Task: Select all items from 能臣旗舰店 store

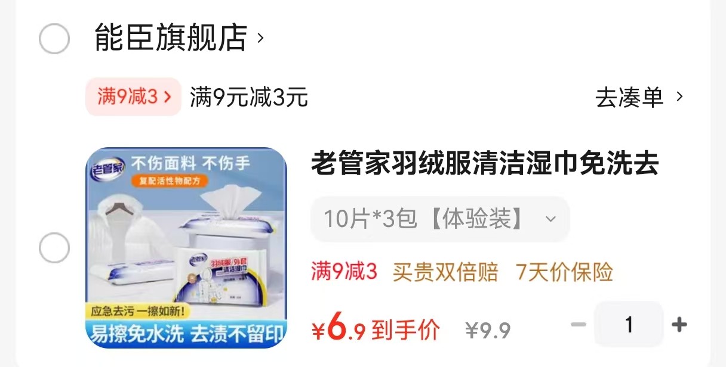Action: 54,39
